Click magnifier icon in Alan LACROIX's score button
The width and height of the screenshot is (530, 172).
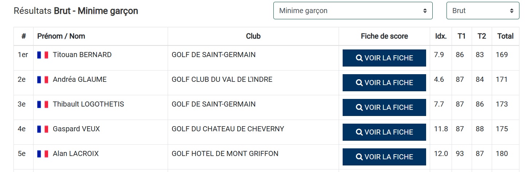pyautogui.click(x=359, y=157)
